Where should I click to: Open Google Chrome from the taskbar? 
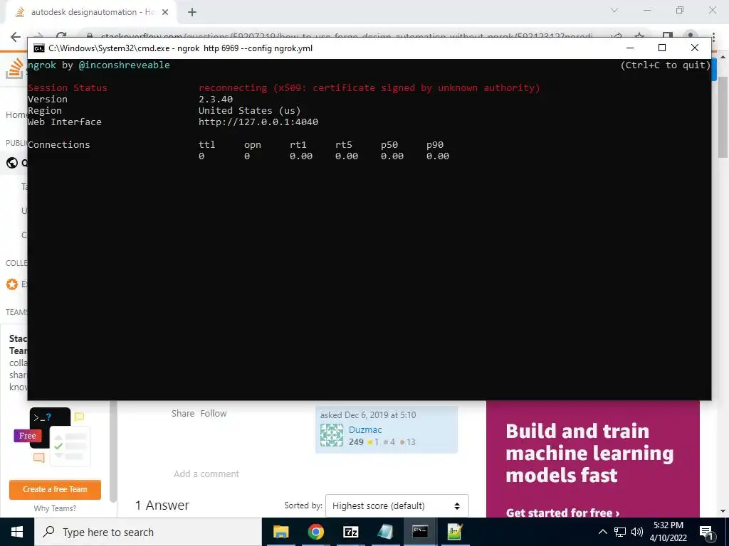[315, 532]
